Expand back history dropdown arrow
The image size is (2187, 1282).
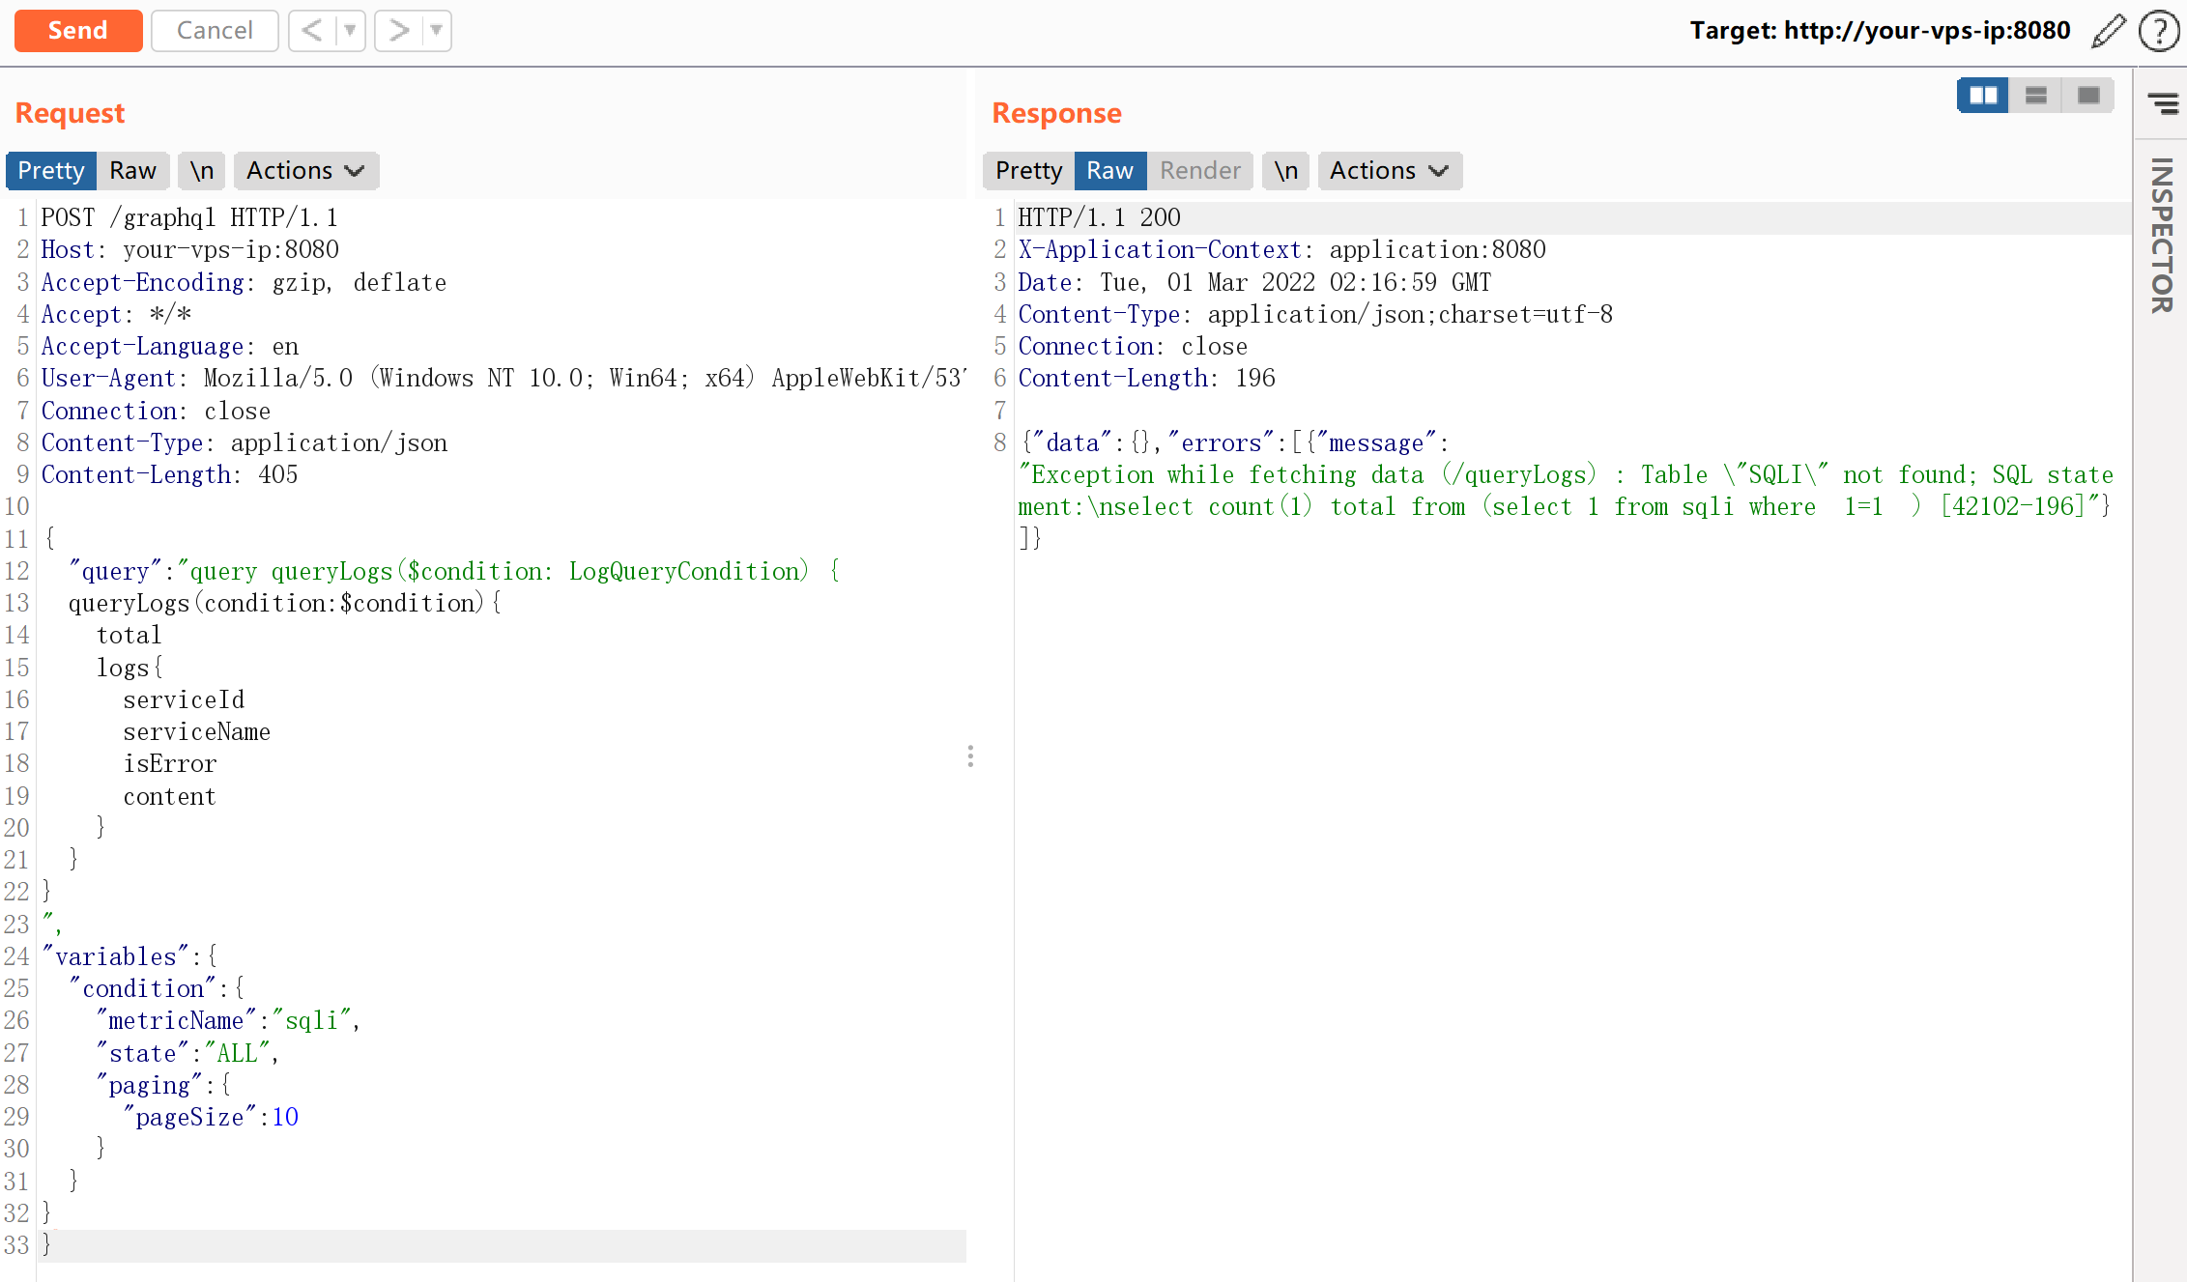coord(350,31)
